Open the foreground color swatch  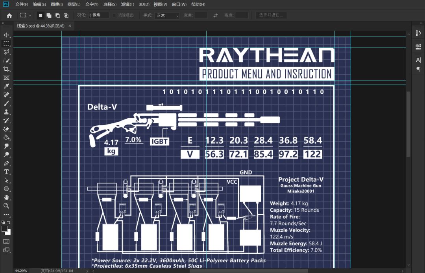click(x=4, y=229)
